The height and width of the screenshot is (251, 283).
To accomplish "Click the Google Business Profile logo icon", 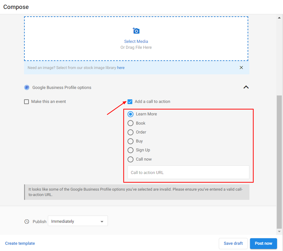I will [x=27, y=87].
